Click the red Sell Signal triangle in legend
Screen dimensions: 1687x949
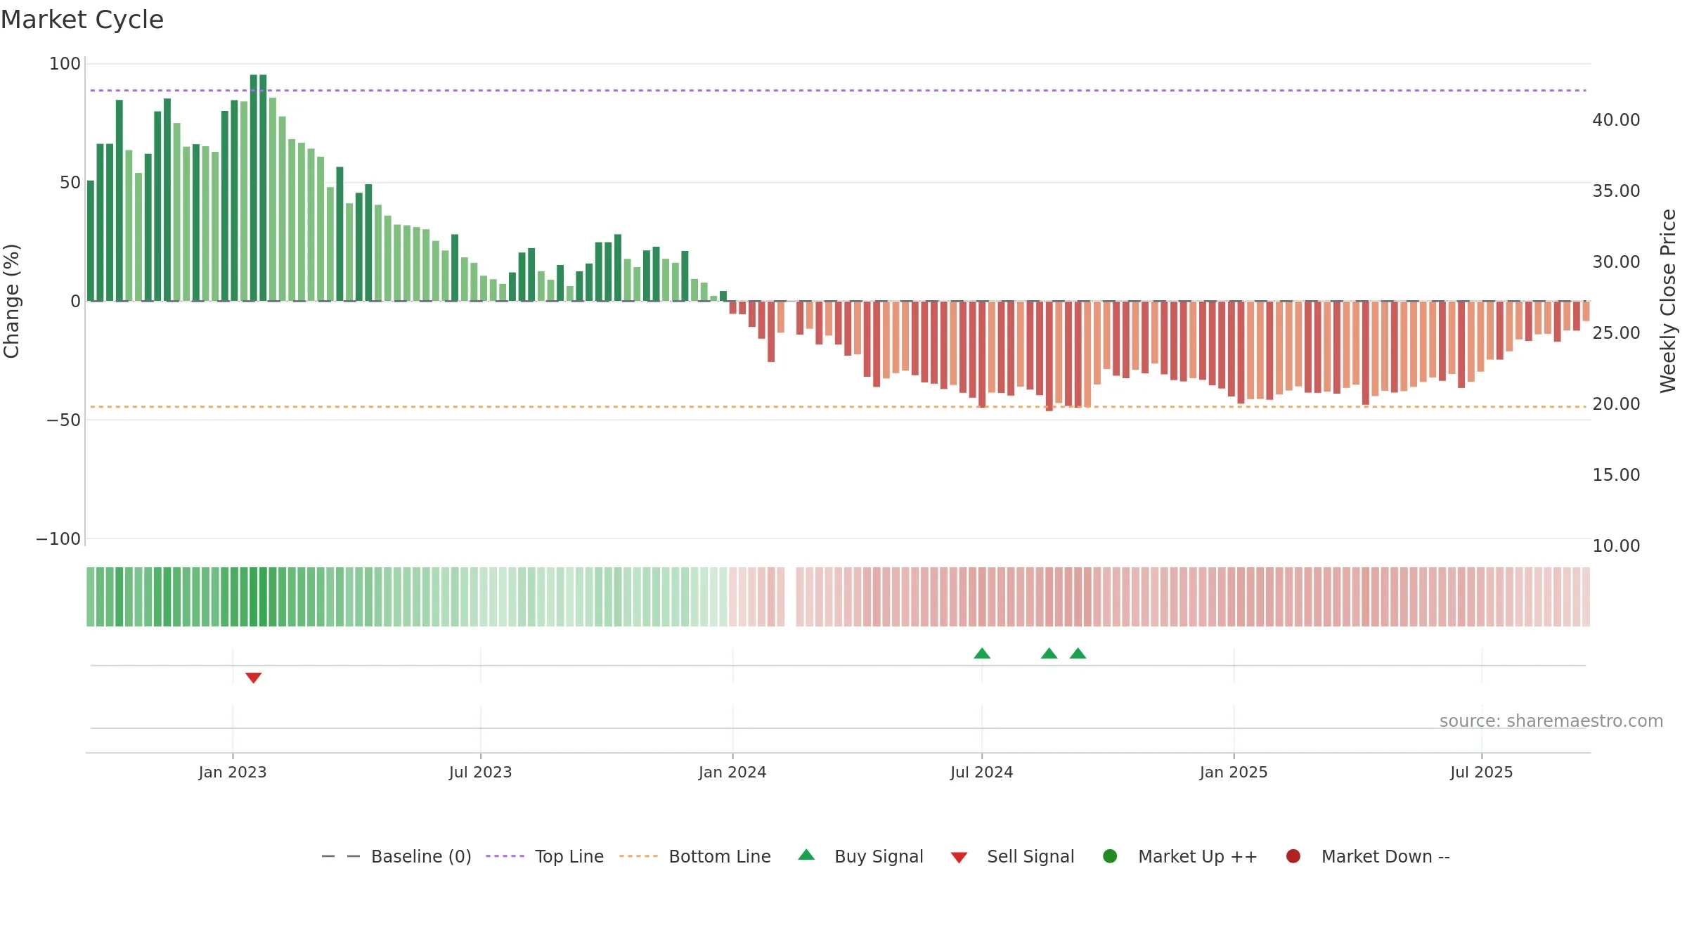(959, 858)
